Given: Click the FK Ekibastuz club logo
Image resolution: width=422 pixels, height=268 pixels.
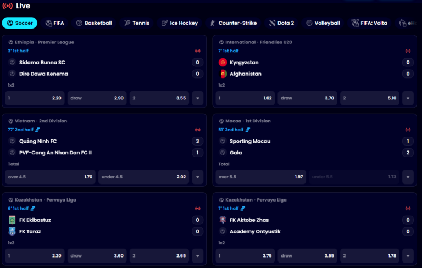Looking at the screenshot, I should (x=12, y=220).
